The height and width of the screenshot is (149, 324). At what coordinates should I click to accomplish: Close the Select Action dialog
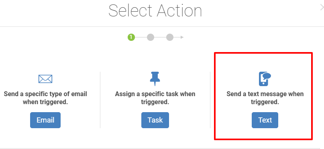pos(322,8)
